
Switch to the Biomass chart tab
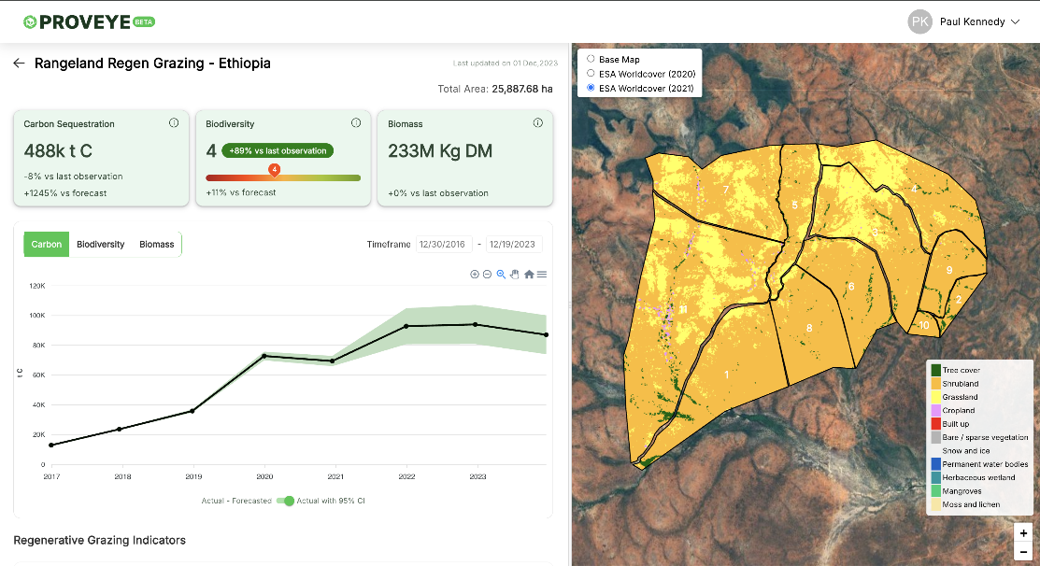coord(156,245)
